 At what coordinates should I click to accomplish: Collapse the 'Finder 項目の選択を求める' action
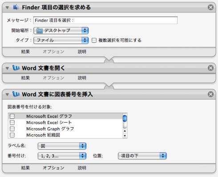tap(7, 8)
